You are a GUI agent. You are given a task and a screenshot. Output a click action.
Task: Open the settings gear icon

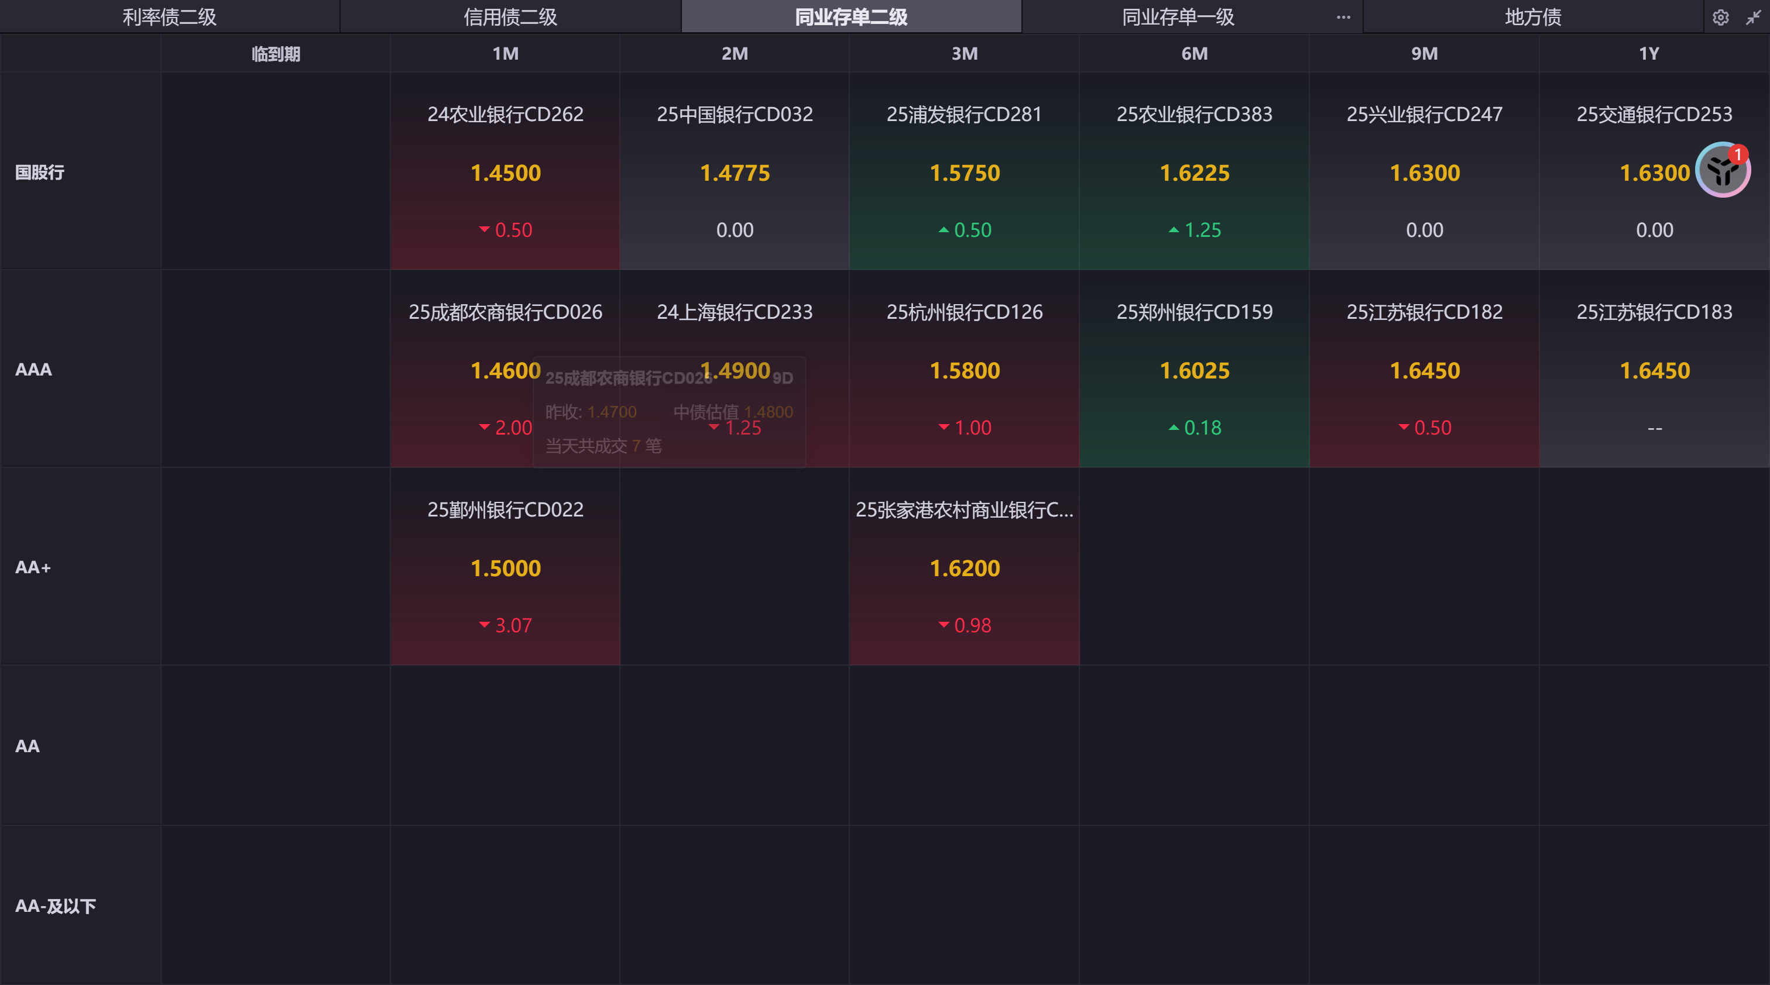tap(1720, 17)
